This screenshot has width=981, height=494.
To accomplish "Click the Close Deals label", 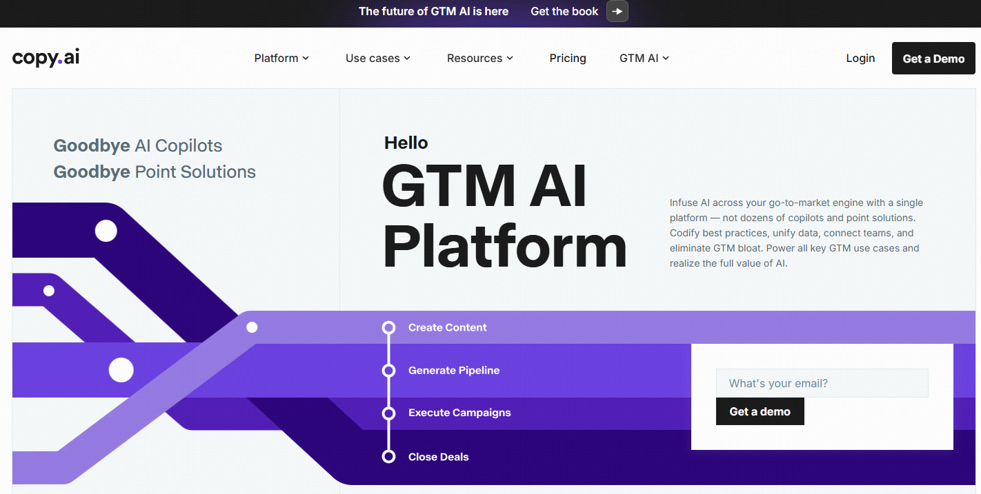I will (x=438, y=457).
